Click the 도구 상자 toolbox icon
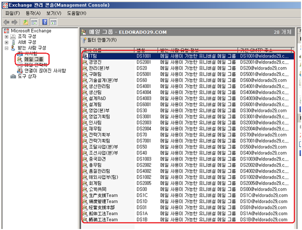The height and width of the screenshot is (230, 302). click(13, 76)
